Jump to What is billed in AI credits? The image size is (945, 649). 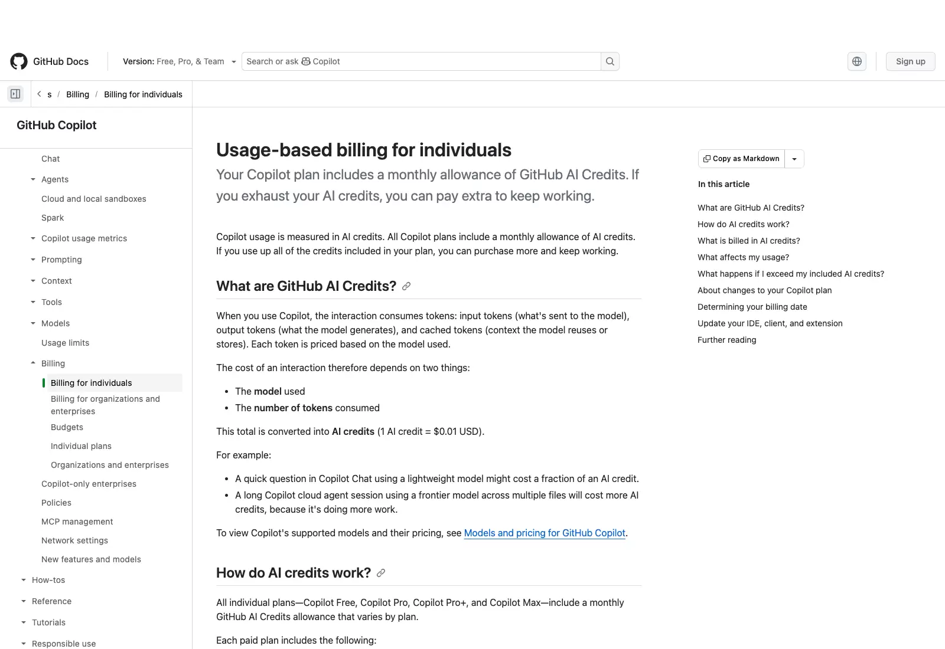tap(748, 241)
